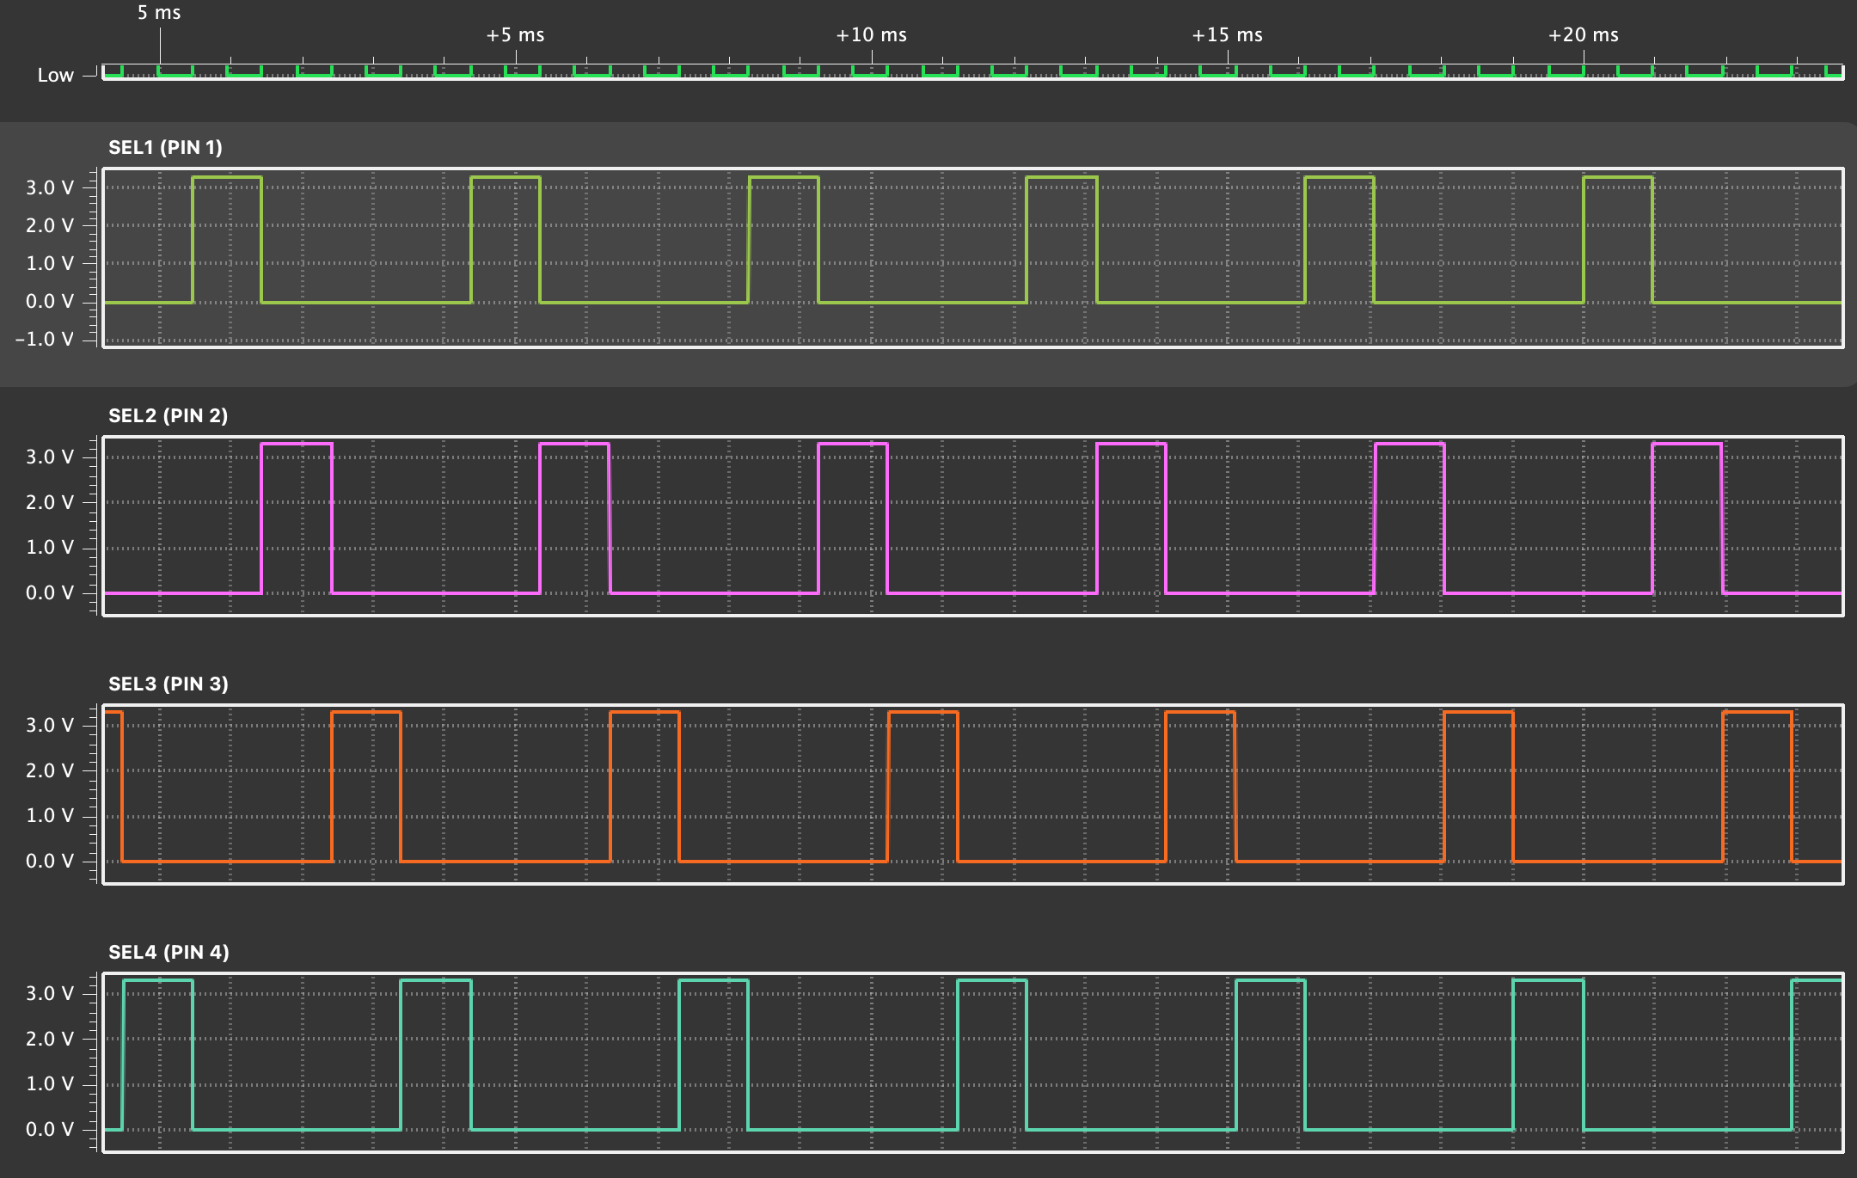
Task: Select the +15 ms time marker
Action: (1227, 35)
